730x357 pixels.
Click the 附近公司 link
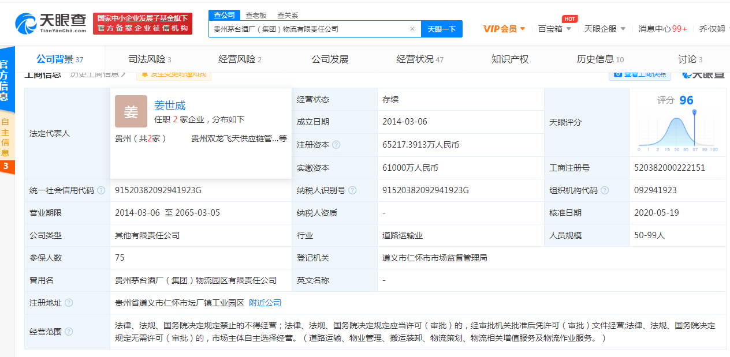tap(265, 303)
